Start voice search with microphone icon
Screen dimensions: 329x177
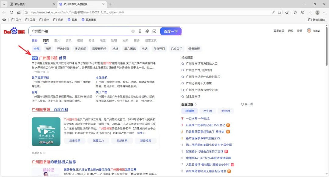click(x=140, y=31)
